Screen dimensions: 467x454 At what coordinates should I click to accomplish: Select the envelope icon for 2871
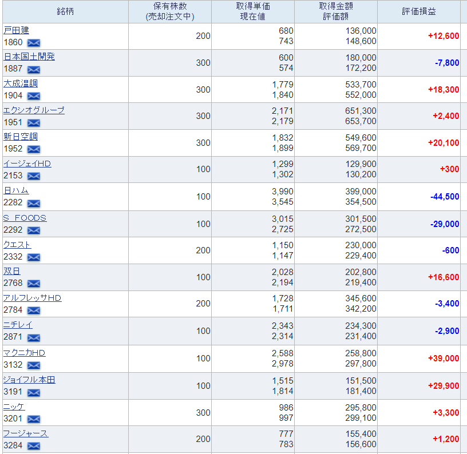(x=34, y=338)
